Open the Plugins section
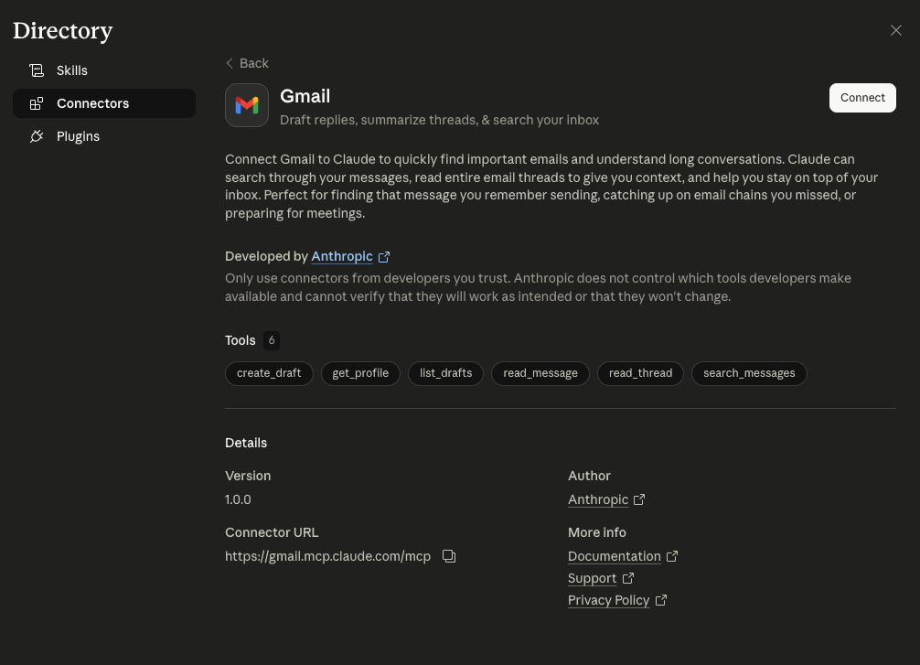920x665 pixels. tap(104, 136)
